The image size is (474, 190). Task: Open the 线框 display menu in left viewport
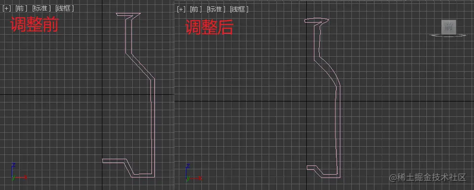click(x=65, y=9)
